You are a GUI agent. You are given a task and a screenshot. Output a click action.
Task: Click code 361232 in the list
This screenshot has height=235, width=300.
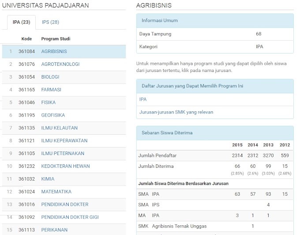point(26,166)
